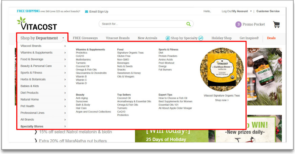Click Best Supplements for Women link
Viewport: 295px width, 154px height.
click(x=175, y=101)
